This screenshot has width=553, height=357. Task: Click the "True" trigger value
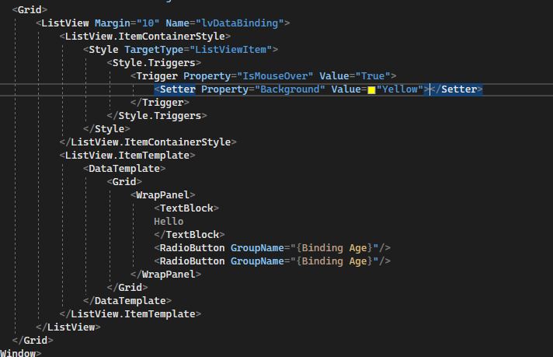coord(373,76)
